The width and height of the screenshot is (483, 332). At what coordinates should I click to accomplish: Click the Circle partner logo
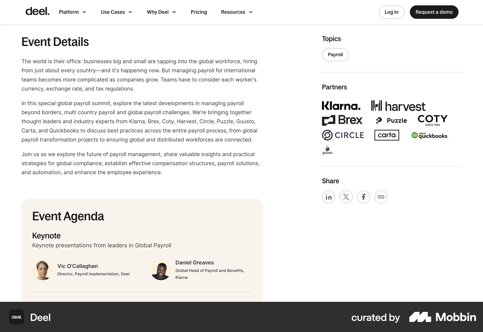tap(343, 135)
